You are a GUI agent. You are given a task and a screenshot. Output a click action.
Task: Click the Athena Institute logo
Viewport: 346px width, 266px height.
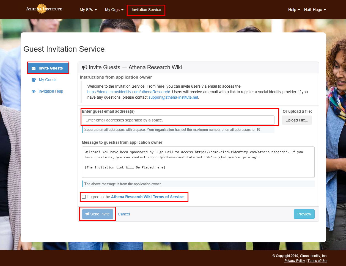[44, 9]
